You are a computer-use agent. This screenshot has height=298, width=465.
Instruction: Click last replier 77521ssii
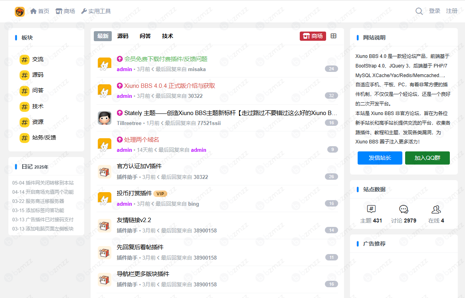(209, 123)
